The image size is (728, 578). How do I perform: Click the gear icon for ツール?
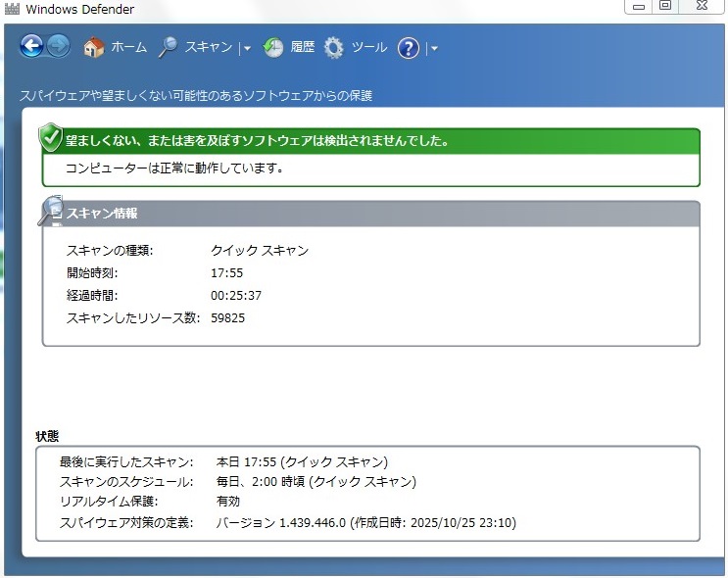(334, 47)
